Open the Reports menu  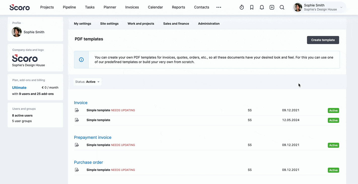[178, 7]
